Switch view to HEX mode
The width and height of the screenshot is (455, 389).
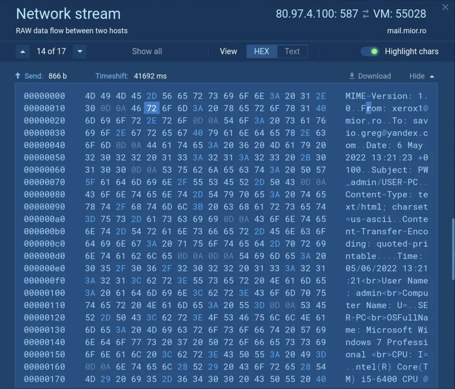[262, 52]
